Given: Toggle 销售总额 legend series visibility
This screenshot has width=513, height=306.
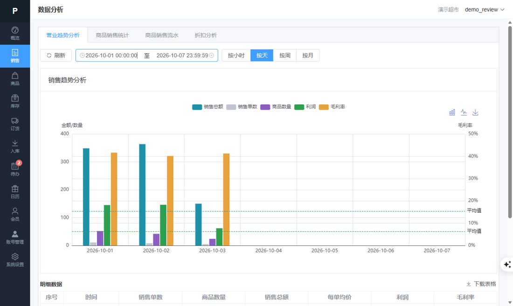Looking at the screenshot, I should (x=208, y=107).
